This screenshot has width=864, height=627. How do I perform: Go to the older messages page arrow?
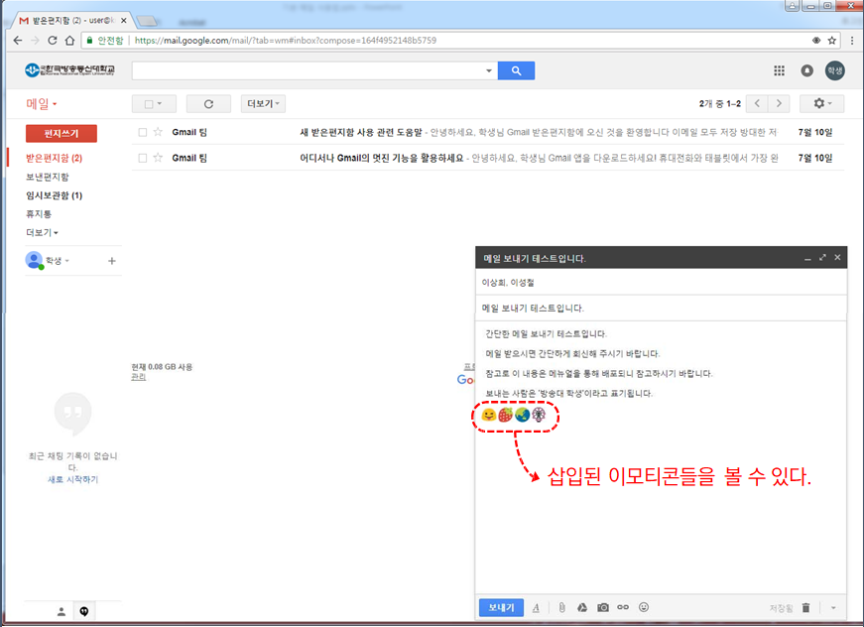click(779, 103)
